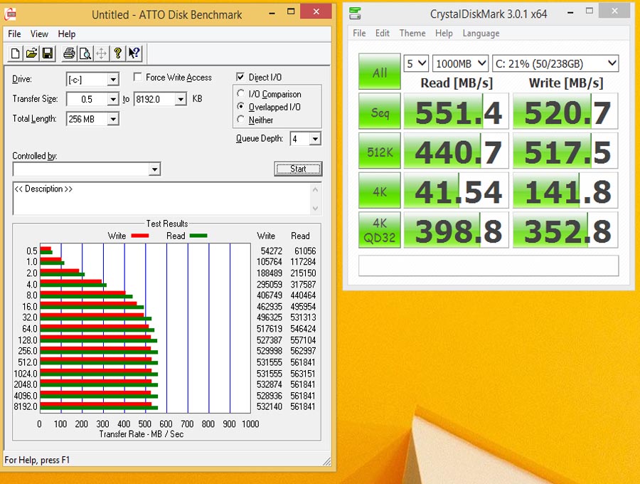
Task: Click the 512K write value 517.5
Action: pyautogui.click(x=566, y=151)
